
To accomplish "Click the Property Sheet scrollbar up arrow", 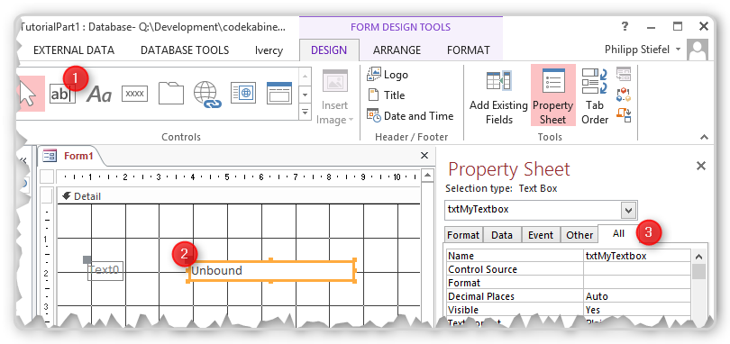I will coord(698,257).
